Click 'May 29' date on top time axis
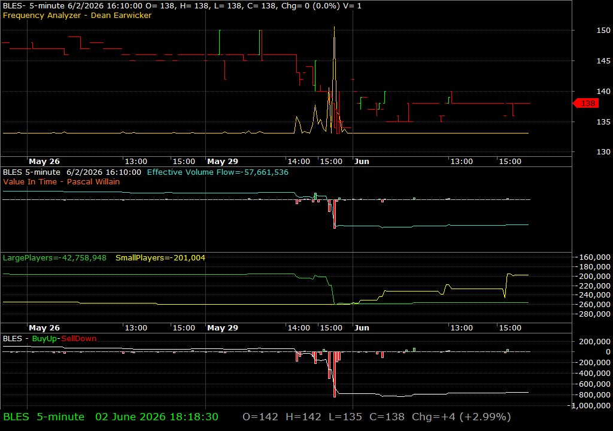This screenshot has height=431, width=613. (x=223, y=162)
